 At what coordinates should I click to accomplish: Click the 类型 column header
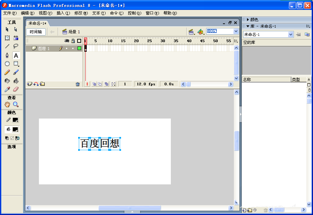(x=298, y=79)
